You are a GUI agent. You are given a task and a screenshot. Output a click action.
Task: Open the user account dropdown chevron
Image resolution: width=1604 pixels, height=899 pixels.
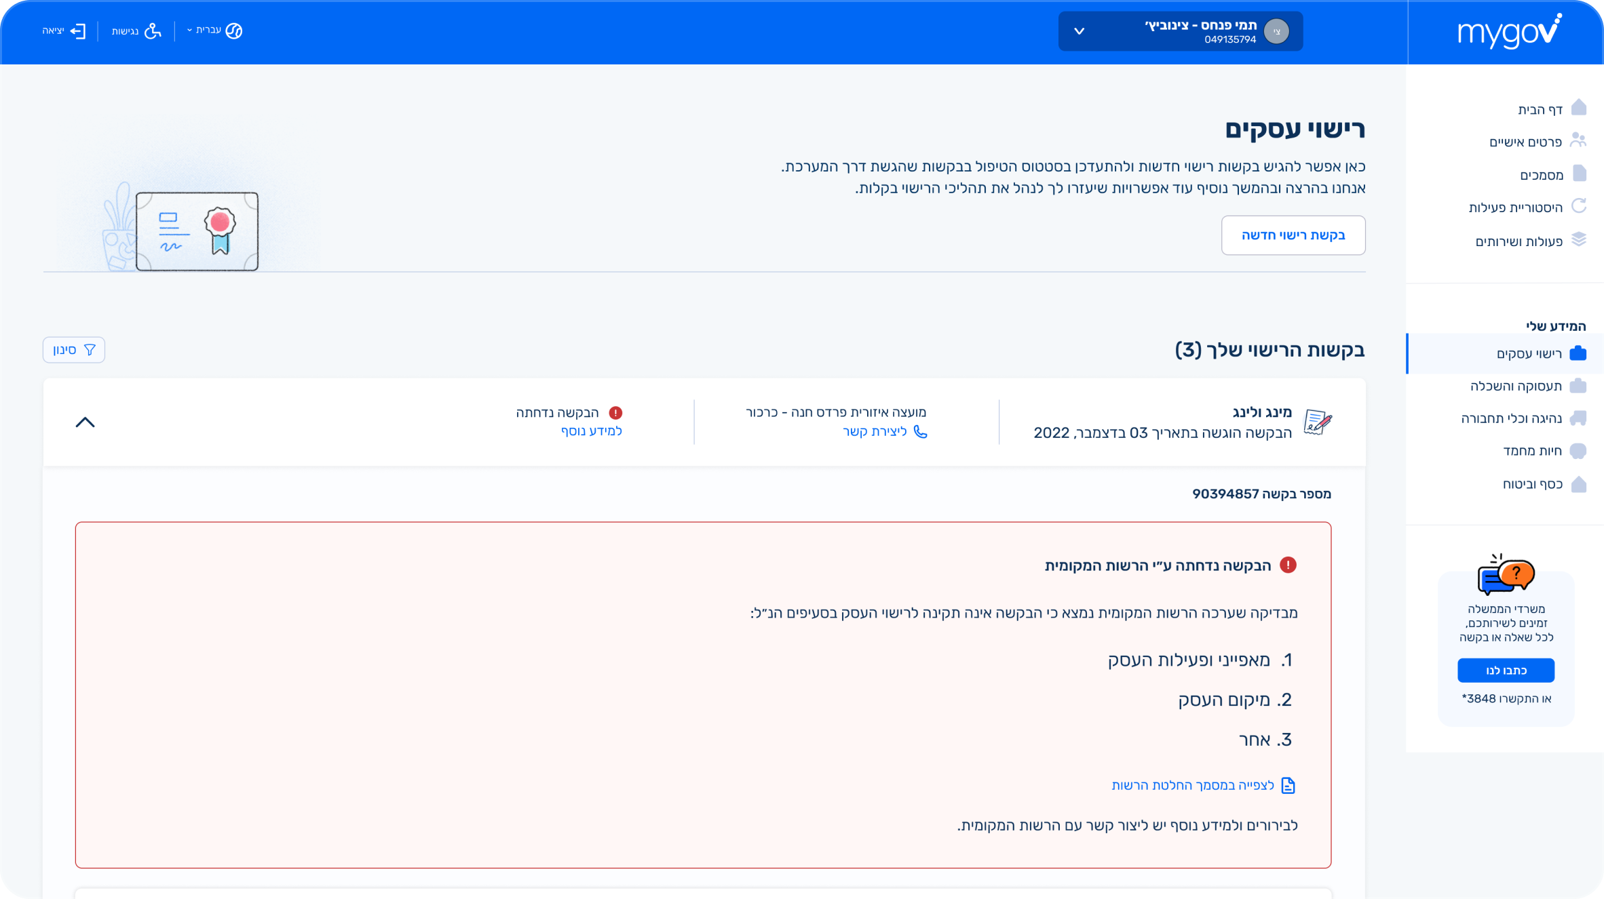click(x=1080, y=31)
